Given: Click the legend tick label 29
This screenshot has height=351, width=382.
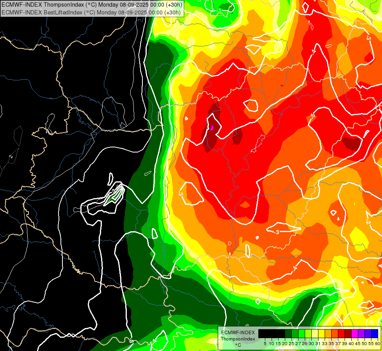Looking at the screenshot, I should coord(305,344).
